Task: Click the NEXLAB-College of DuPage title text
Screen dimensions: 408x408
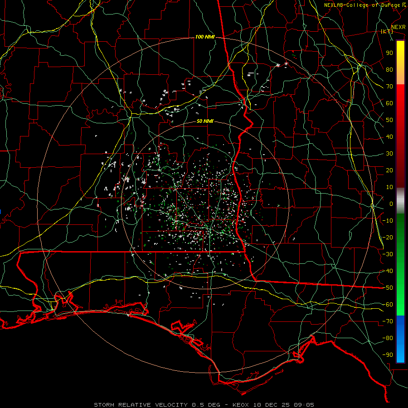Action: (362, 5)
